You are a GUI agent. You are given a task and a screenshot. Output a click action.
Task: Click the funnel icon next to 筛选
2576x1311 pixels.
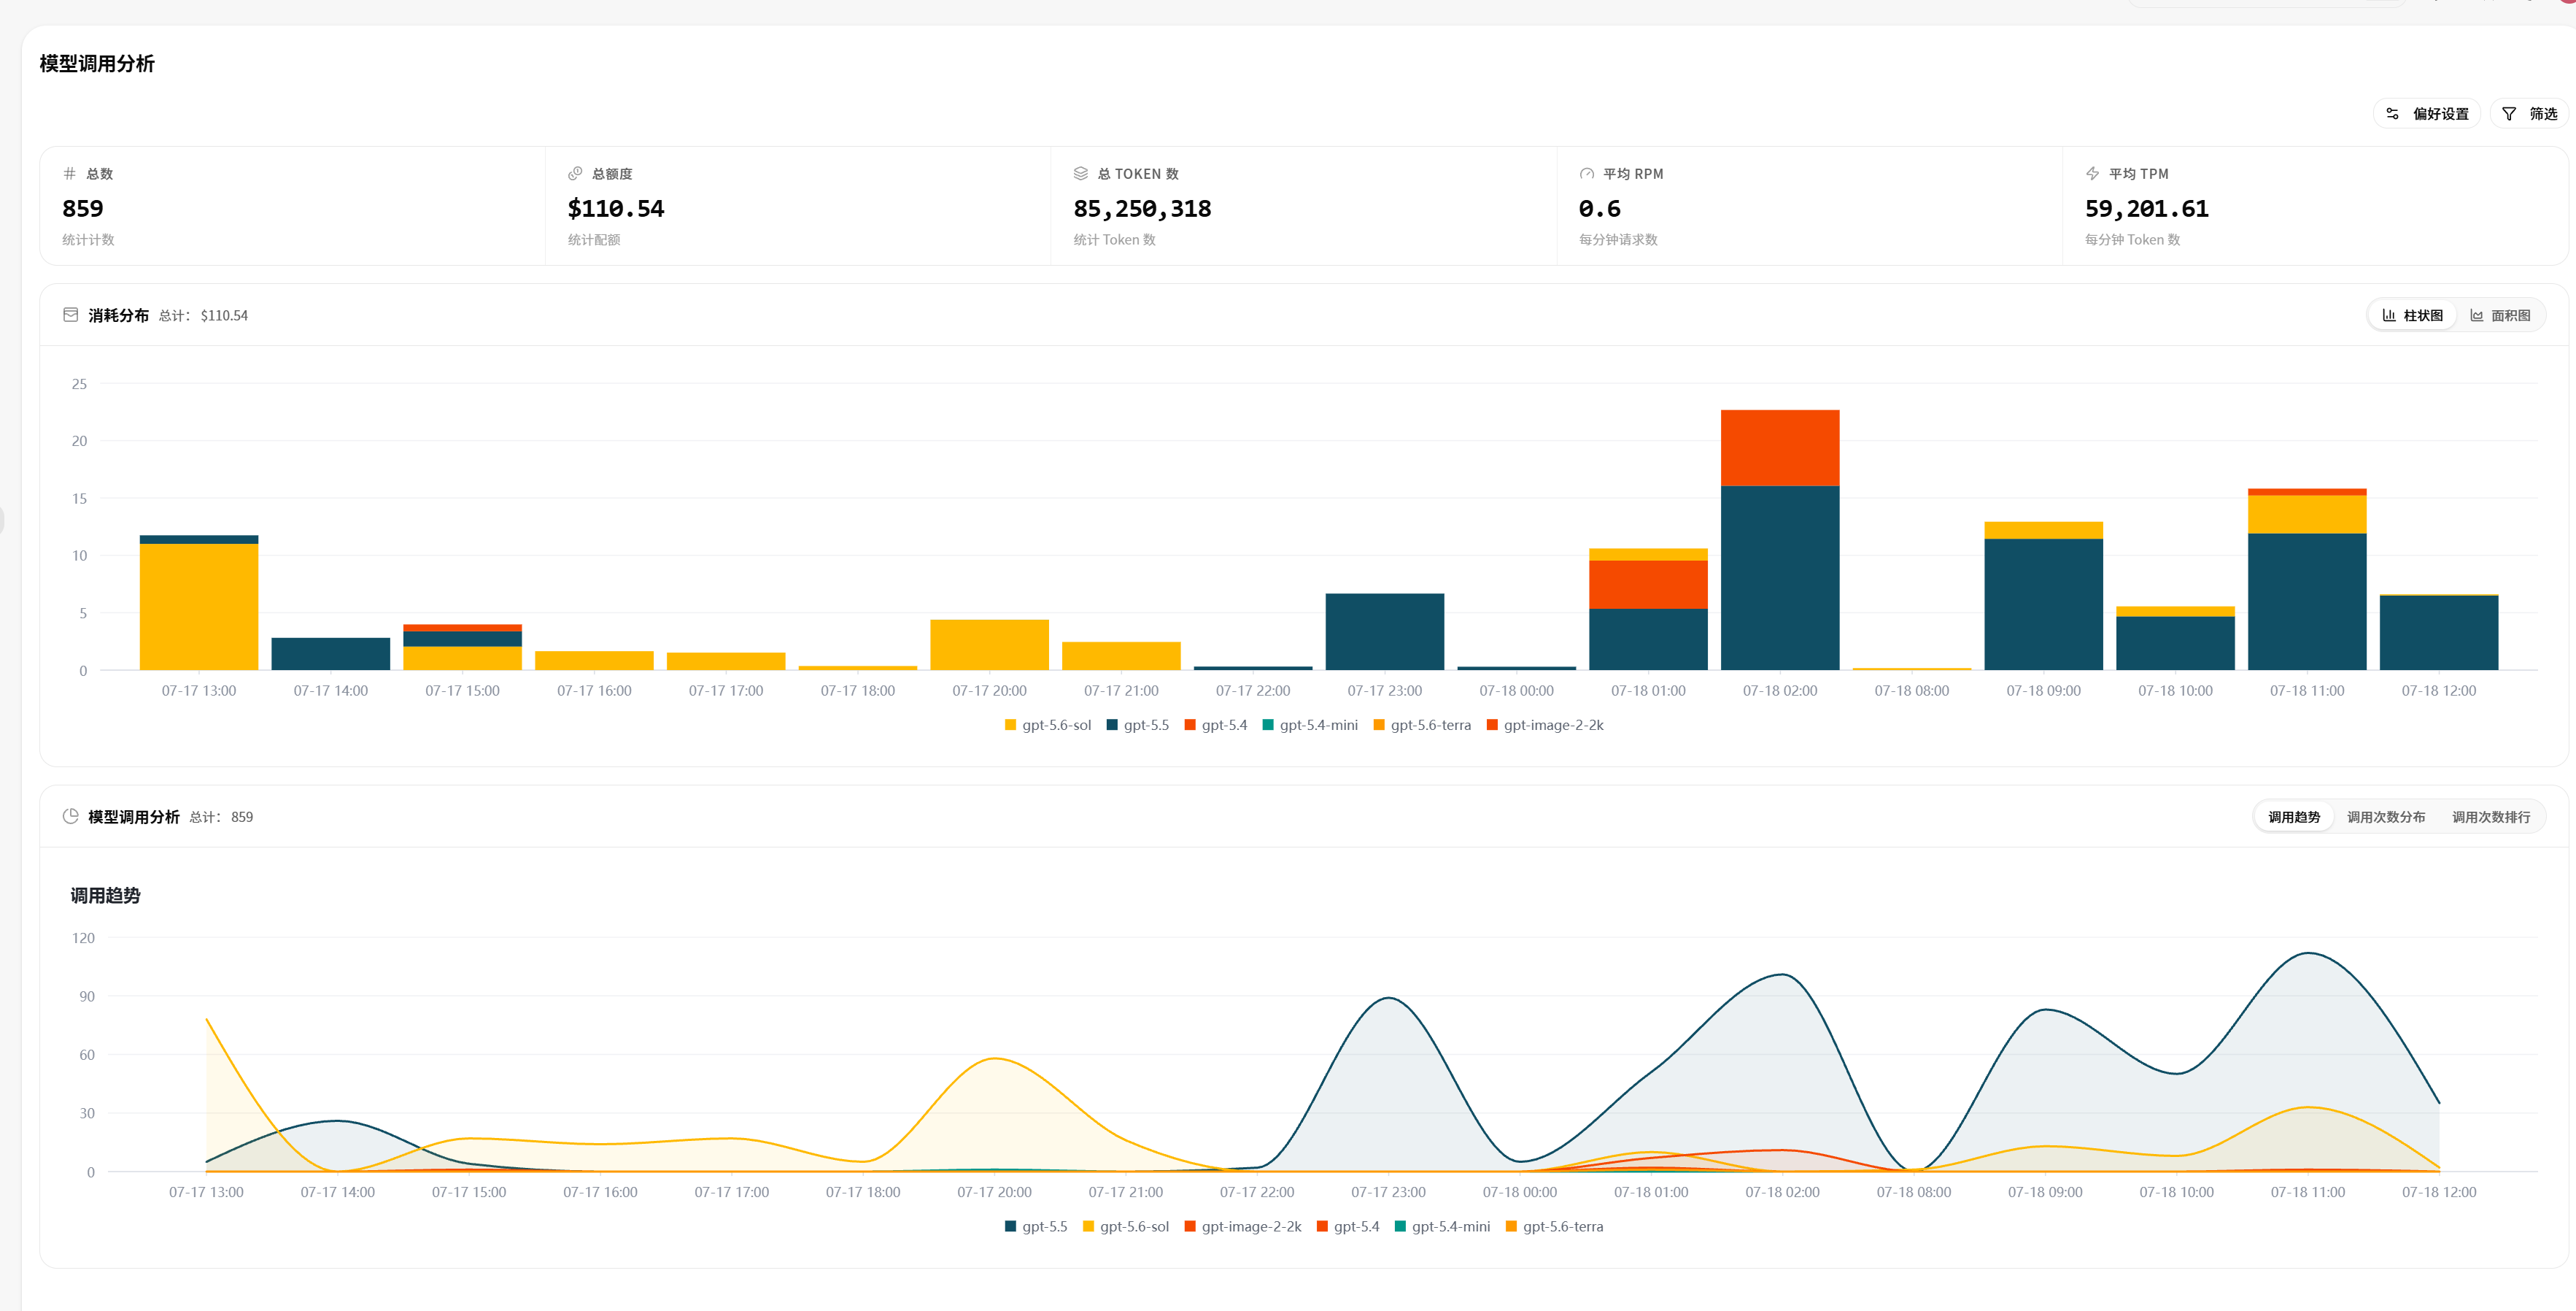(2508, 114)
